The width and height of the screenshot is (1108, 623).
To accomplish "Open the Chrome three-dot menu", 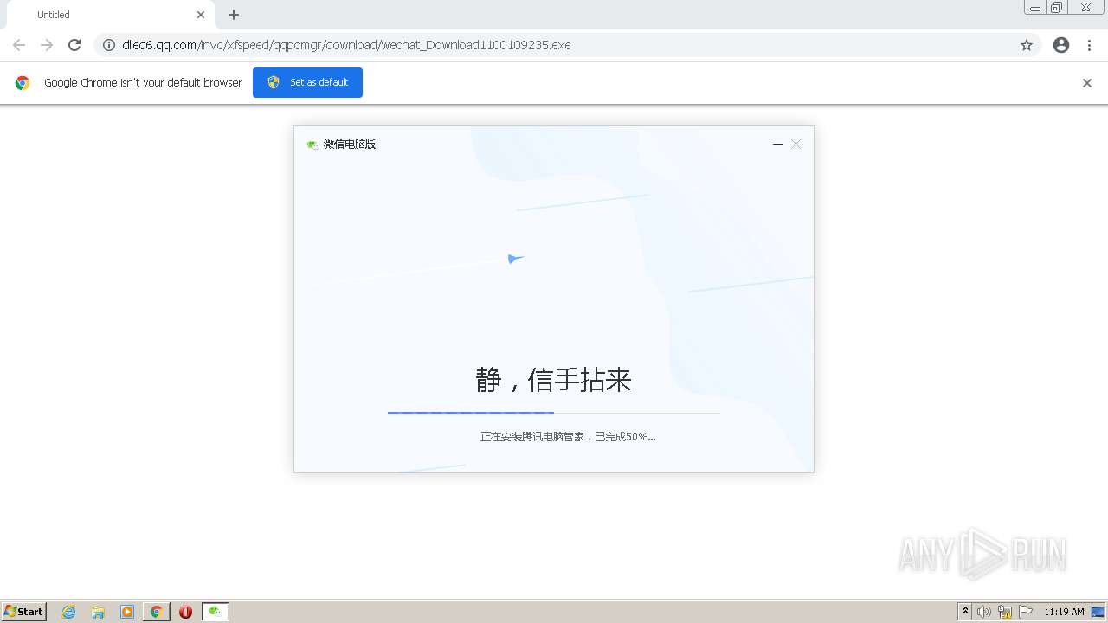I will [x=1089, y=45].
